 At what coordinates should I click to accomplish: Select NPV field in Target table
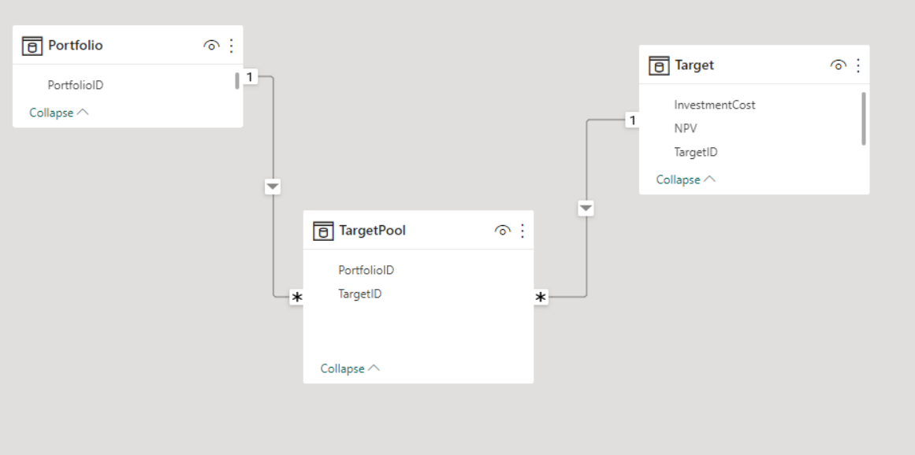click(686, 128)
